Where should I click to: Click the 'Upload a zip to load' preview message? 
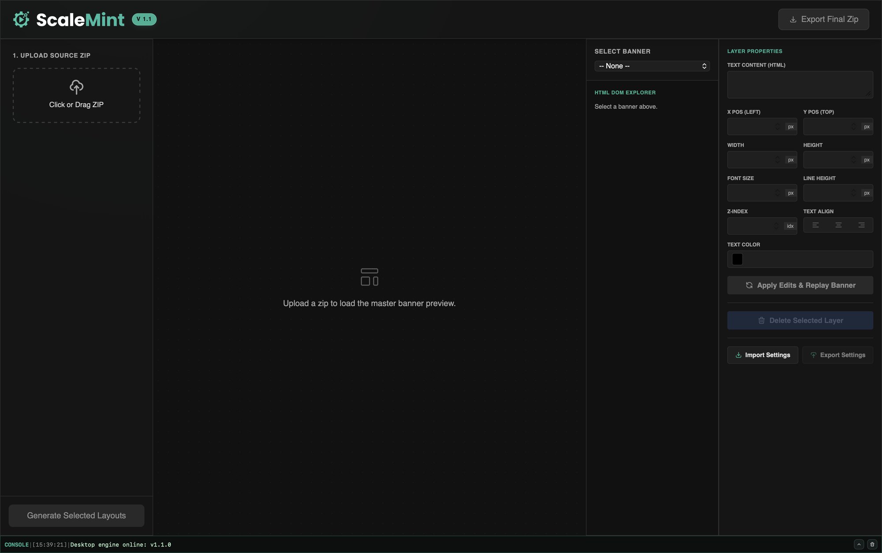coord(369,304)
